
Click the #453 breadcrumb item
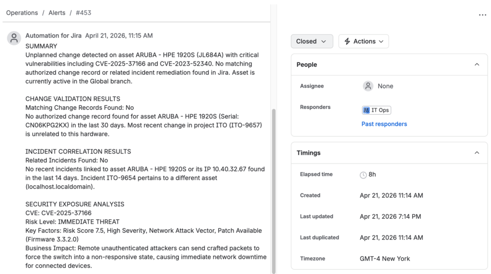click(83, 13)
